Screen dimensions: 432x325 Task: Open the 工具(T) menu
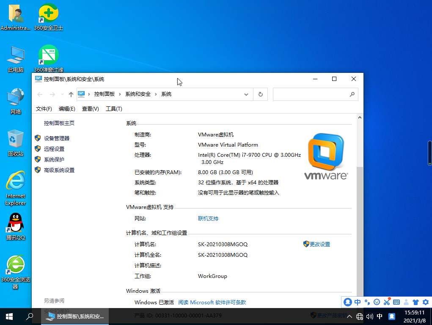pyautogui.click(x=114, y=109)
